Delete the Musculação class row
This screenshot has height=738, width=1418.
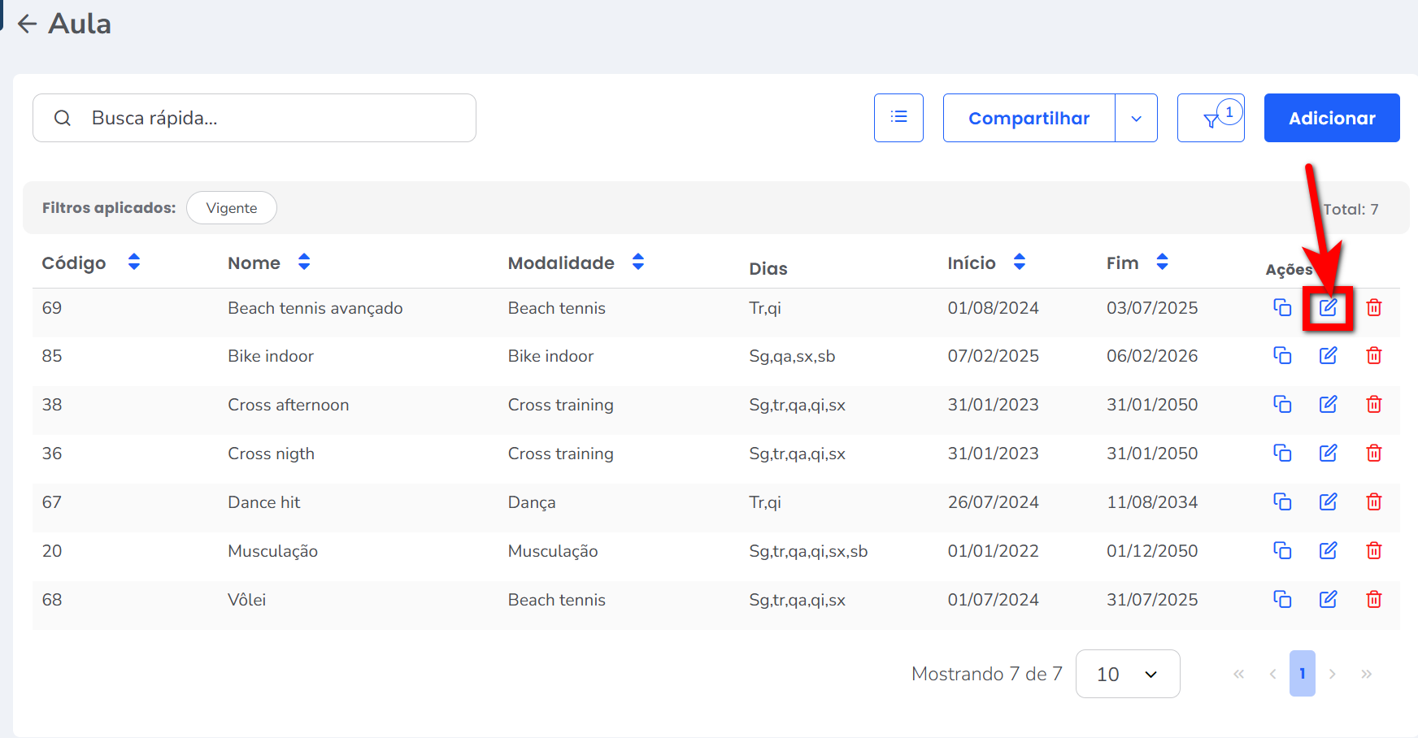[x=1374, y=550]
